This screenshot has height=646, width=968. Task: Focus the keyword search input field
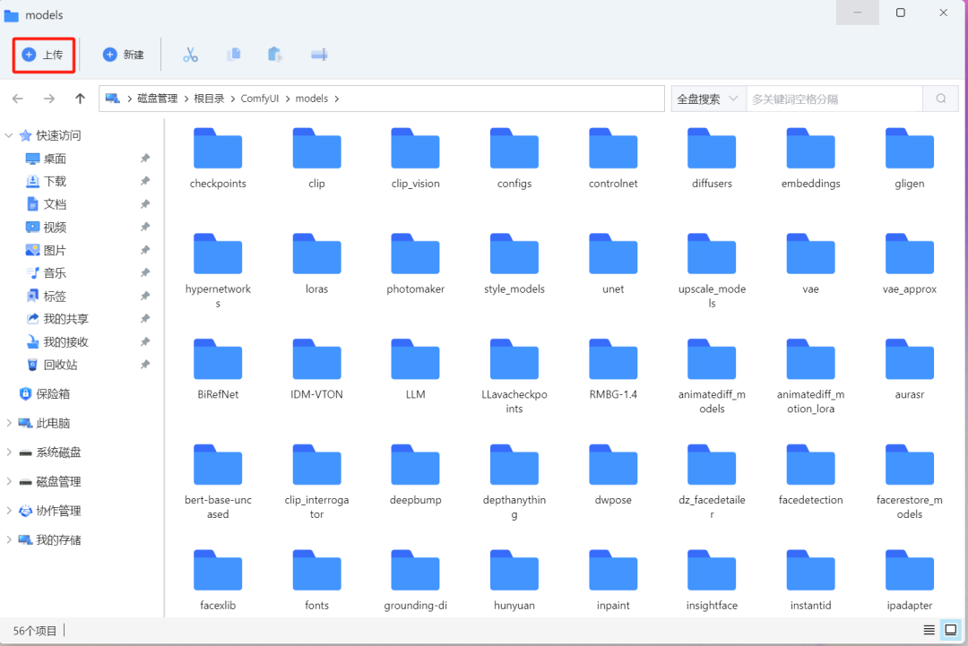pyautogui.click(x=834, y=99)
